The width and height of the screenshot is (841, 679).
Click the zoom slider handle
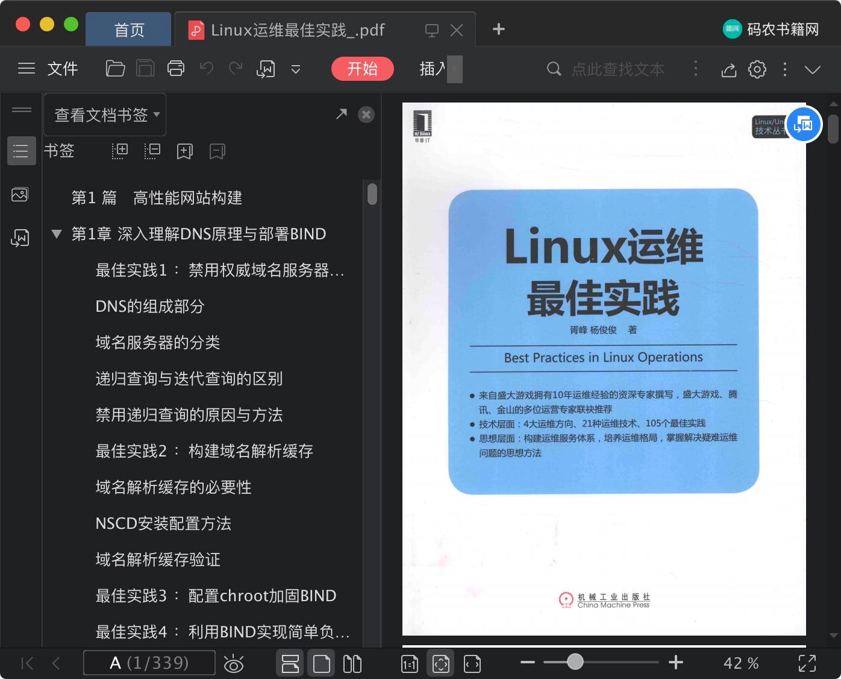point(575,662)
